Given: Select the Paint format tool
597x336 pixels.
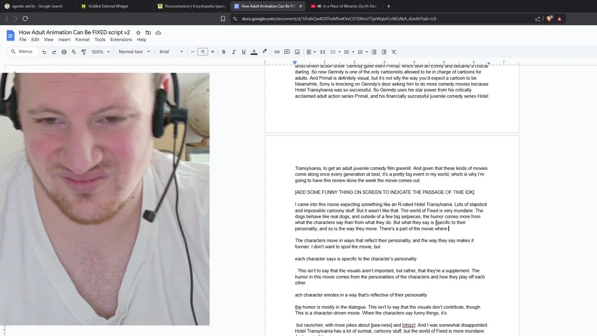Looking at the screenshot, I should coord(83,52).
